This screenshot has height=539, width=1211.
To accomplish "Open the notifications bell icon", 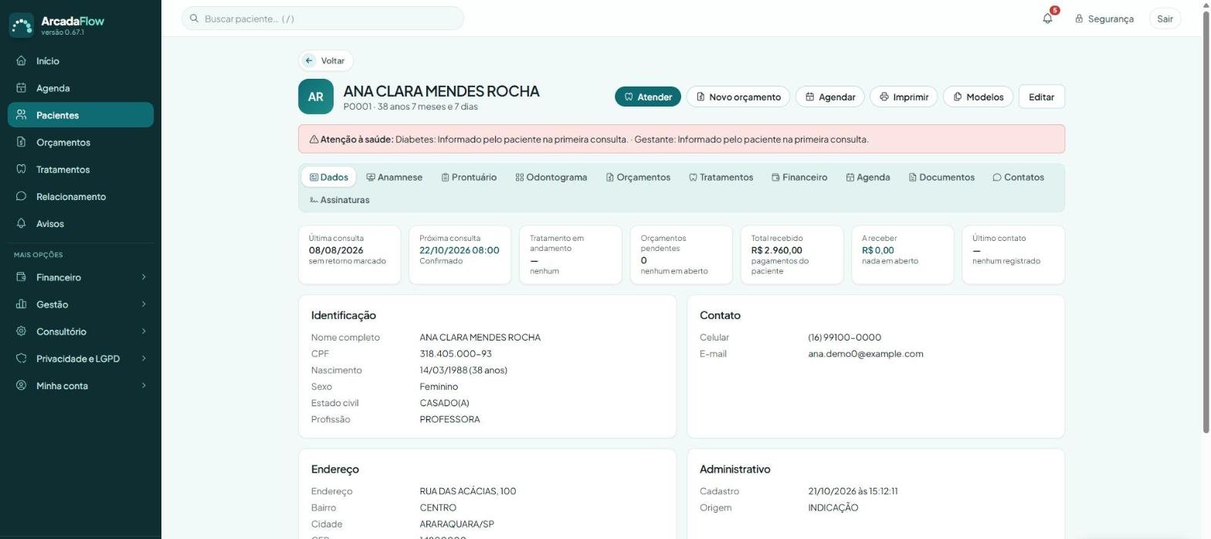I will [1047, 19].
